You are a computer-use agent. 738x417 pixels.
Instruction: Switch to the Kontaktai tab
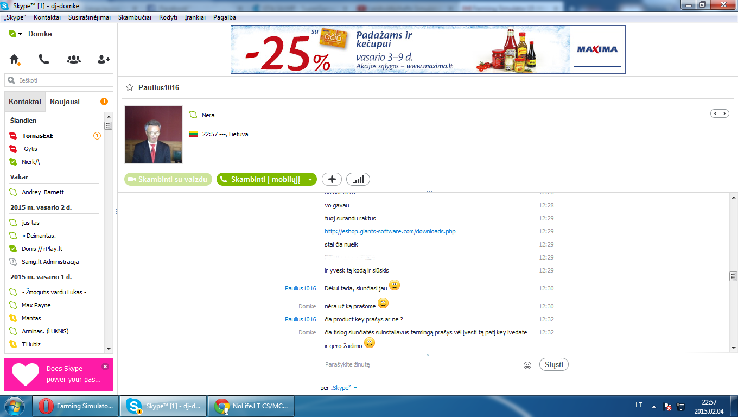(x=25, y=102)
